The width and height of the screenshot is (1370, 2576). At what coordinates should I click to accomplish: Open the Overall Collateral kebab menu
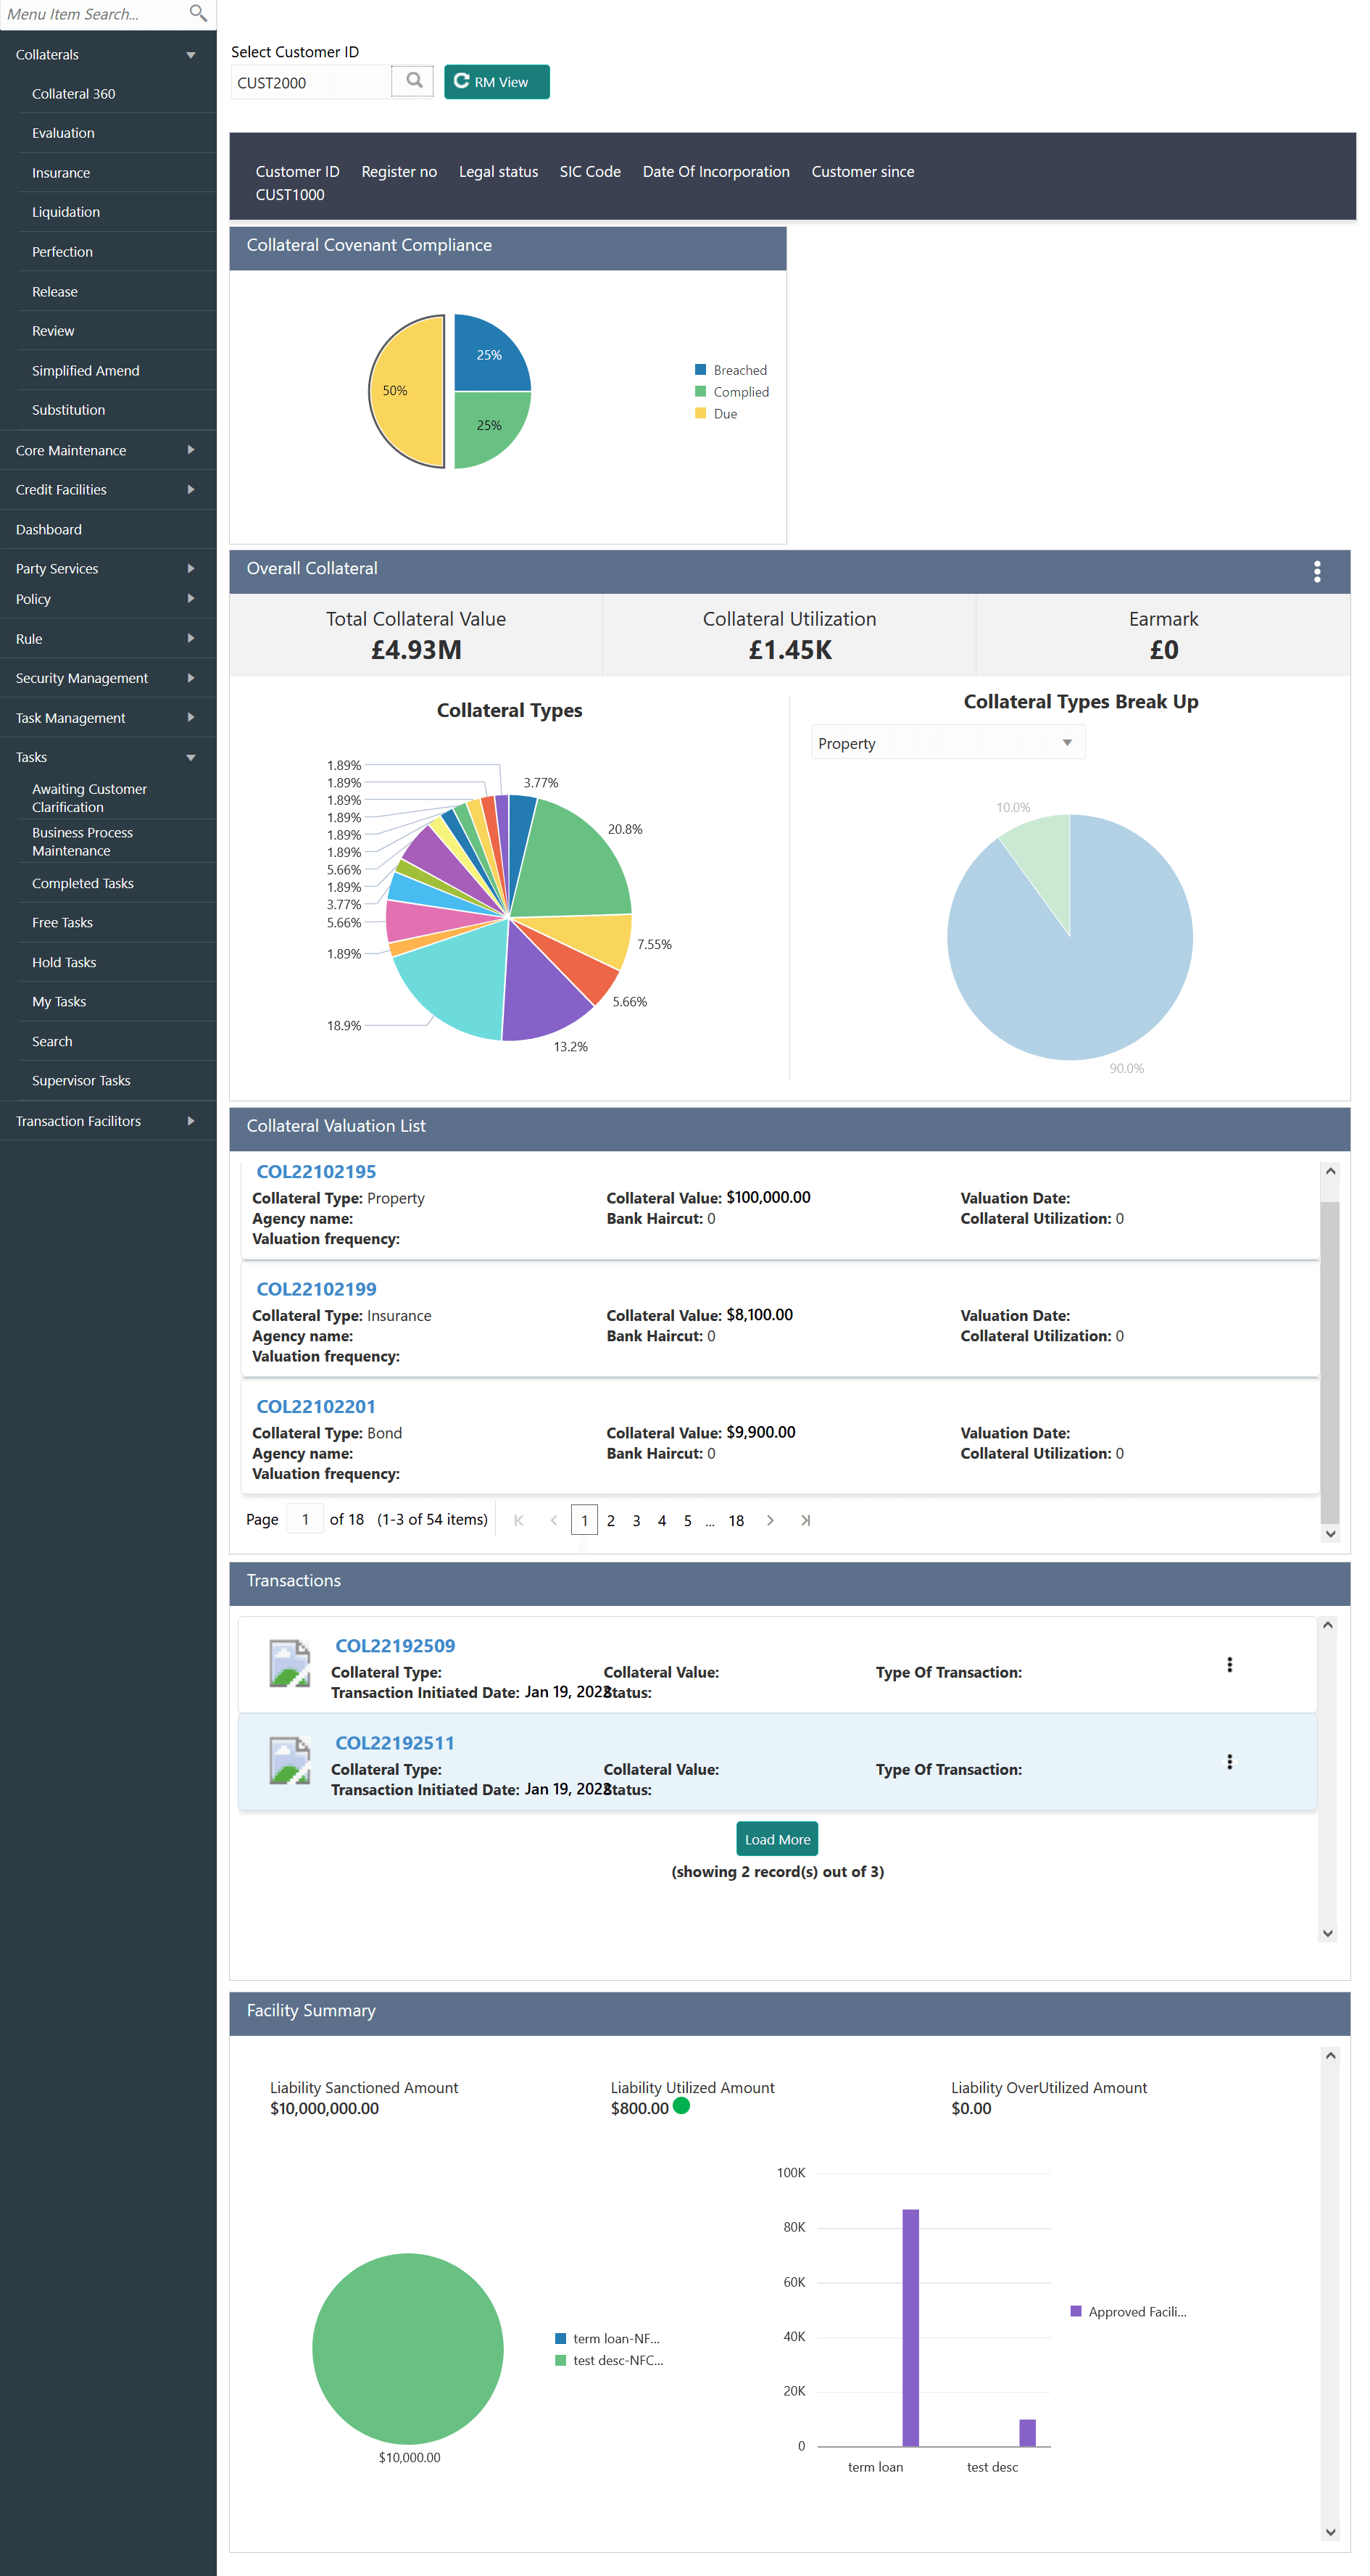[x=1316, y=572]
